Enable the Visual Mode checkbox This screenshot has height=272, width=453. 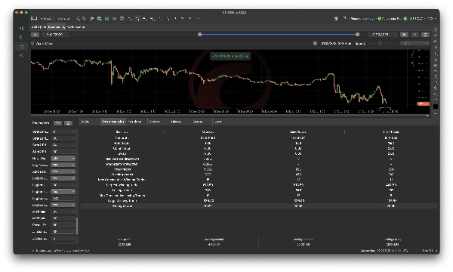(32, 43)
